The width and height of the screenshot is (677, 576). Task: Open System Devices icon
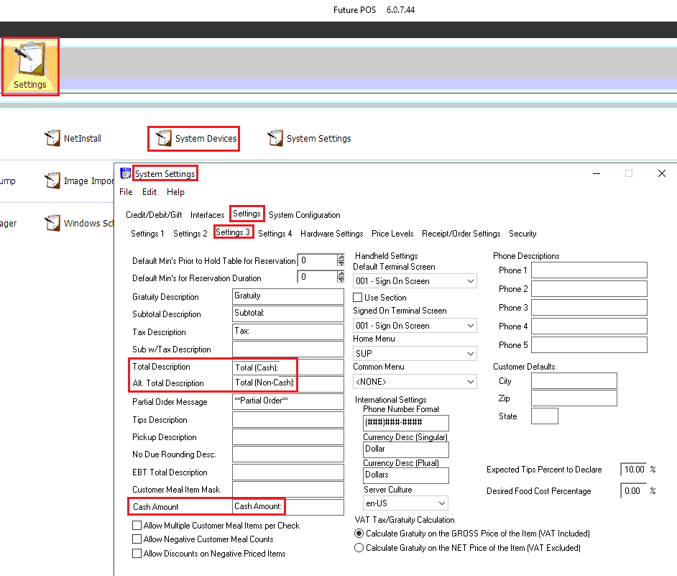pyautogui.click(x=164, y=138)
